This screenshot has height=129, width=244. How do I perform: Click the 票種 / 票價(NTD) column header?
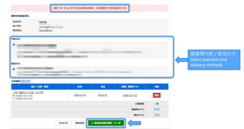130,87
